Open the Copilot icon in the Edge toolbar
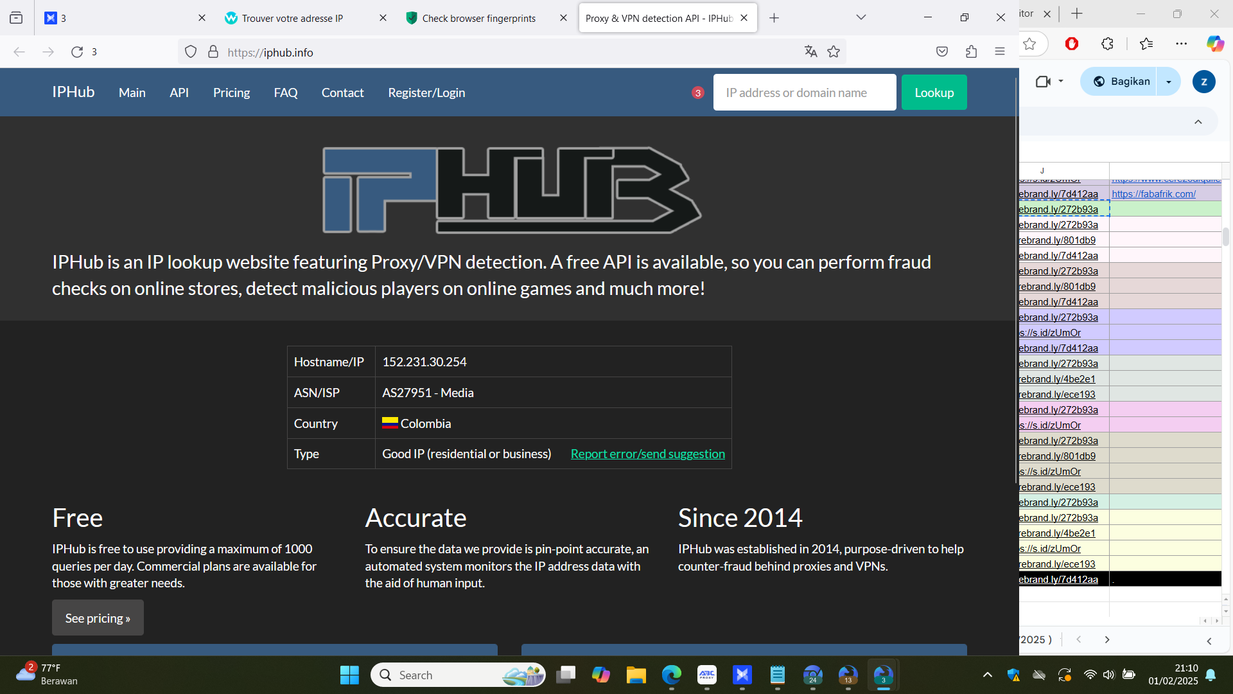1233x694 pixels. tap(1214, 44)
